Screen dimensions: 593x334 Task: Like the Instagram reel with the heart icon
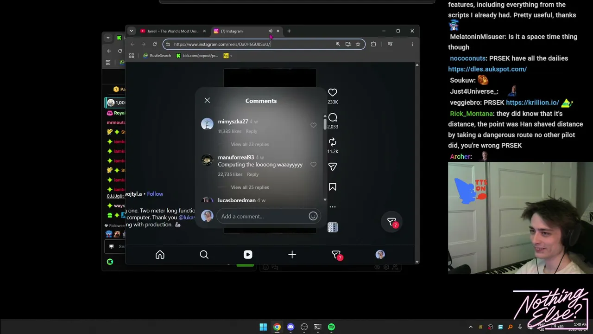point(333,92)
